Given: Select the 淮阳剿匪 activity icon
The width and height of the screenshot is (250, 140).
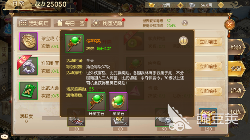Looking at the screenshot, I should (29, 66).
